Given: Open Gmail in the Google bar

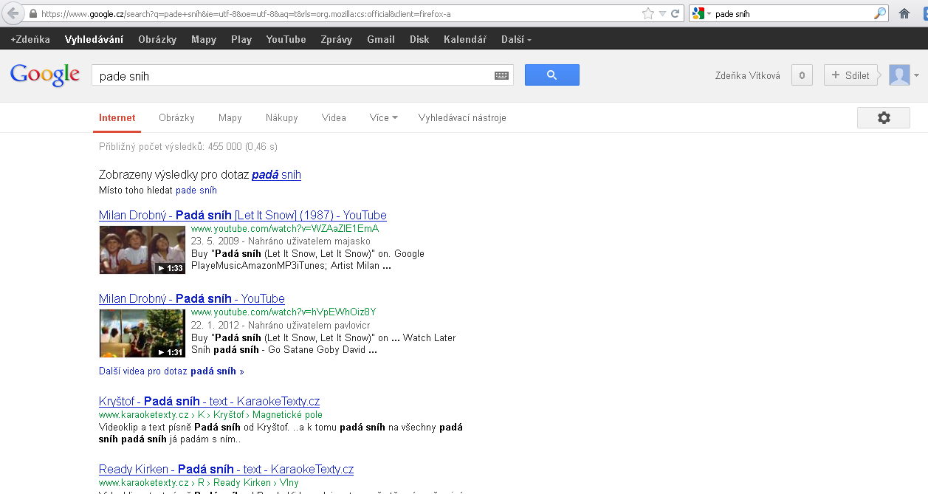Looking at the screenshot, I should click(381, 39).
